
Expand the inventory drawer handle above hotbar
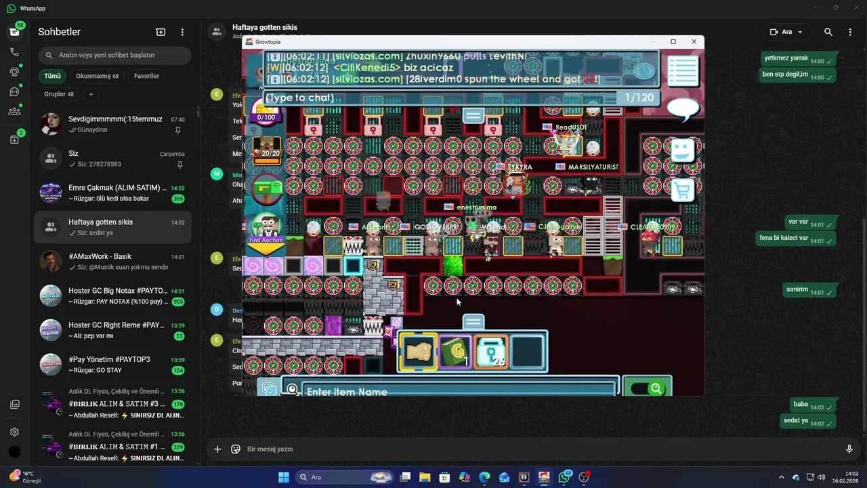[473, 321]
